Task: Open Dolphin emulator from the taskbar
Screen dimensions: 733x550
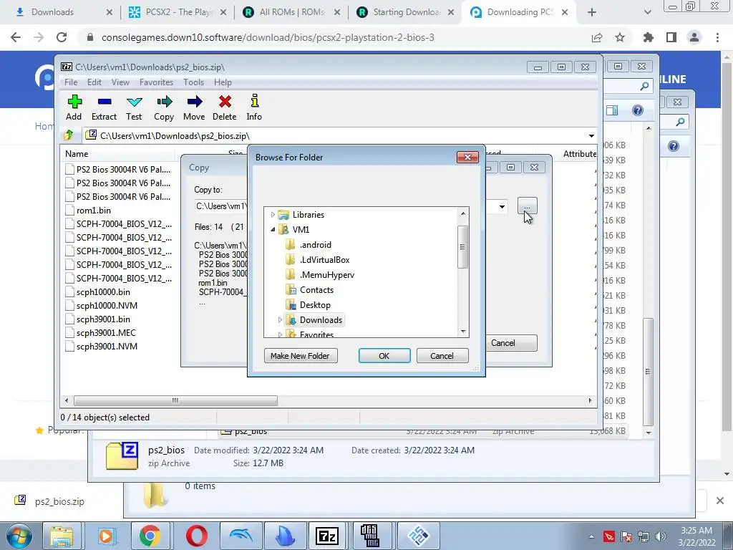Action: tap(241, 536)
